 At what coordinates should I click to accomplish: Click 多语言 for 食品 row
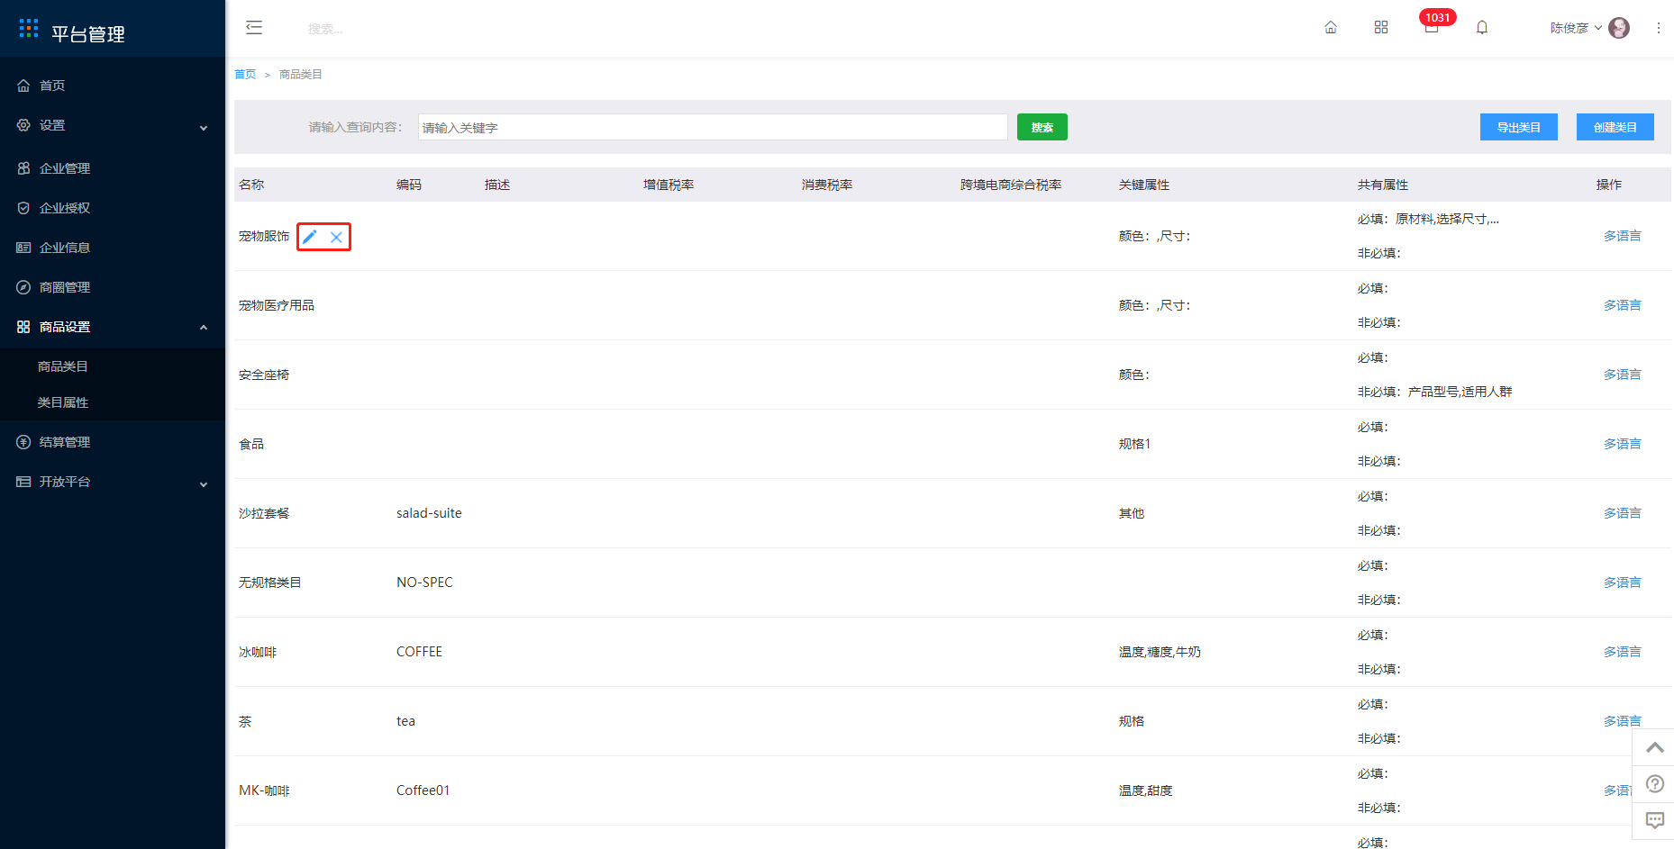(1623, 444)
